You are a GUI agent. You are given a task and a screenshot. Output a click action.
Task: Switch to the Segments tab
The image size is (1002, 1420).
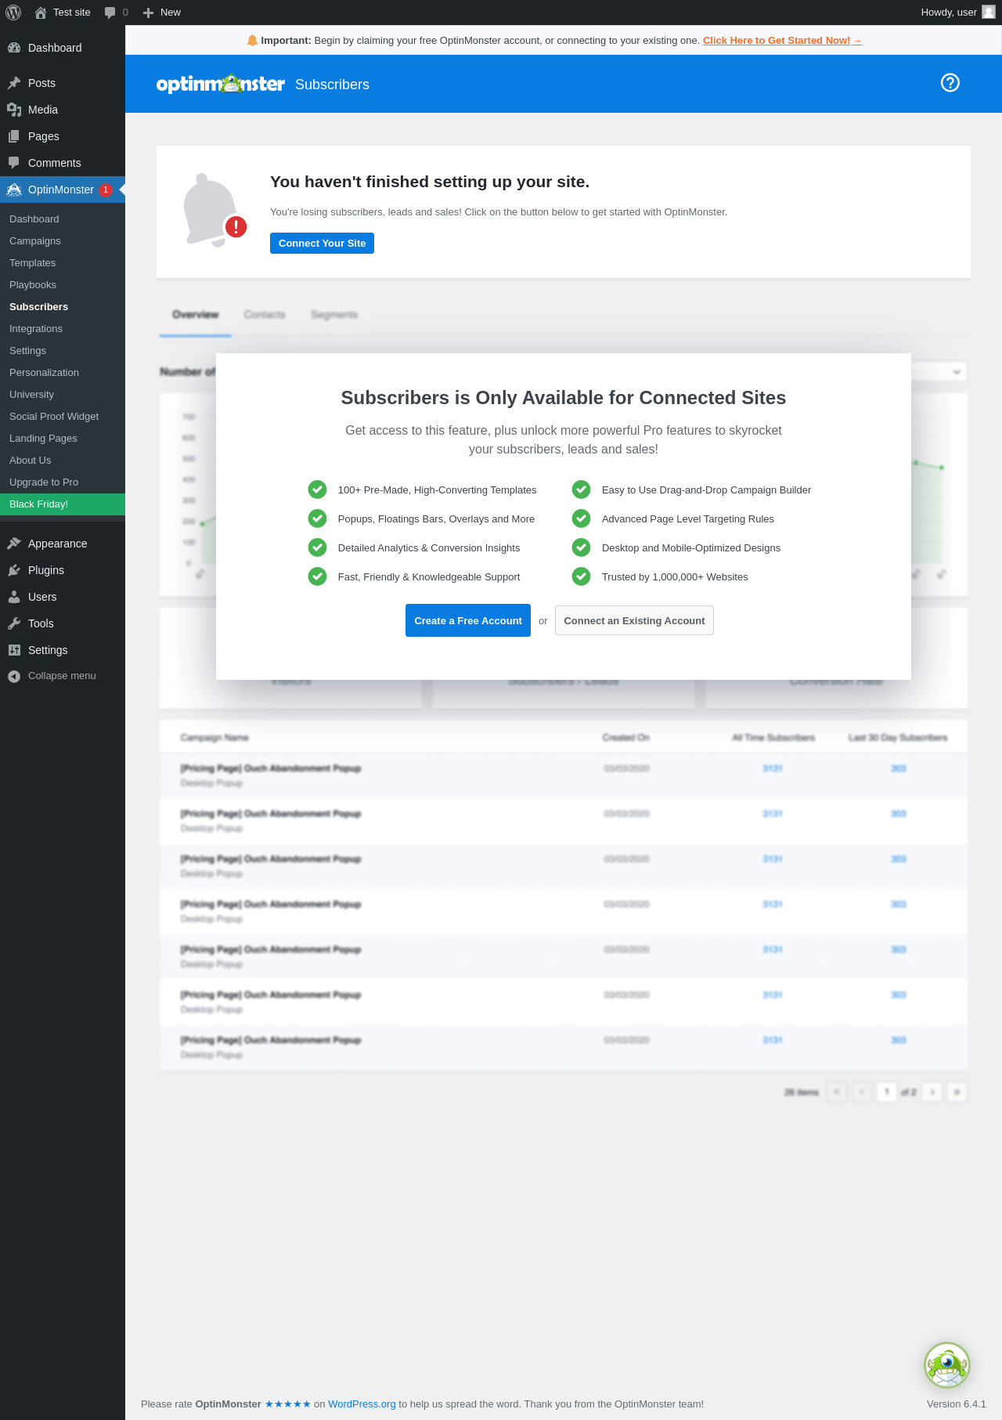[334, 315]
